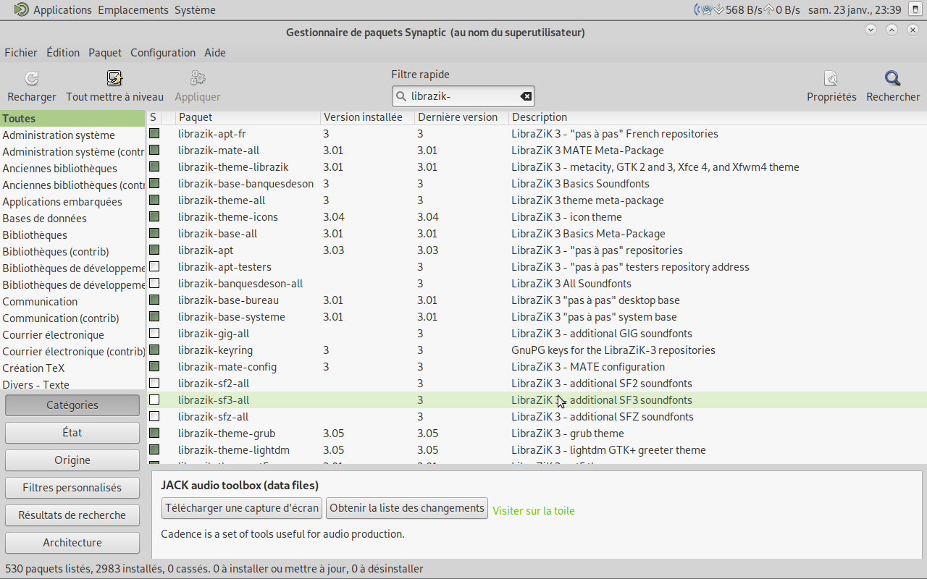927x579 pixels.
Task: Click Obtenir la liste des changements
Action: pos(407,508)
